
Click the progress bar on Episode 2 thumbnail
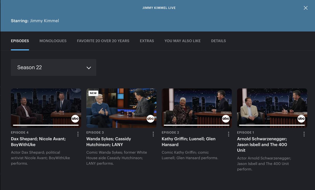[197, 125]
